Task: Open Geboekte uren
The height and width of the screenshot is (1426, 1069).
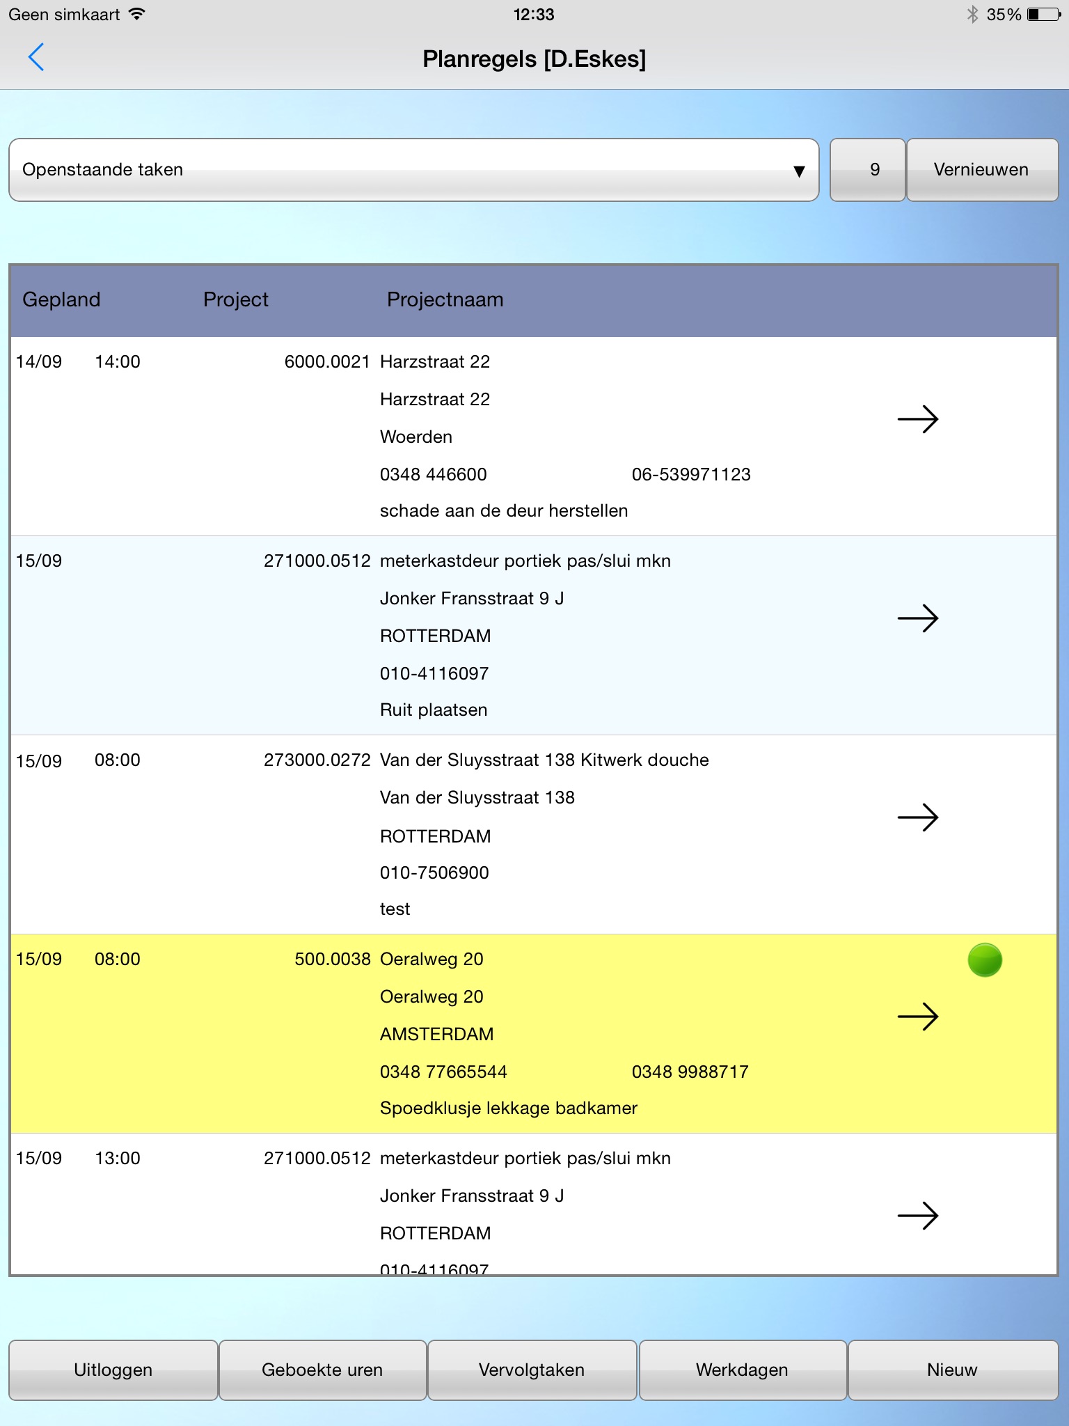Action: (x=323, y=1370)
